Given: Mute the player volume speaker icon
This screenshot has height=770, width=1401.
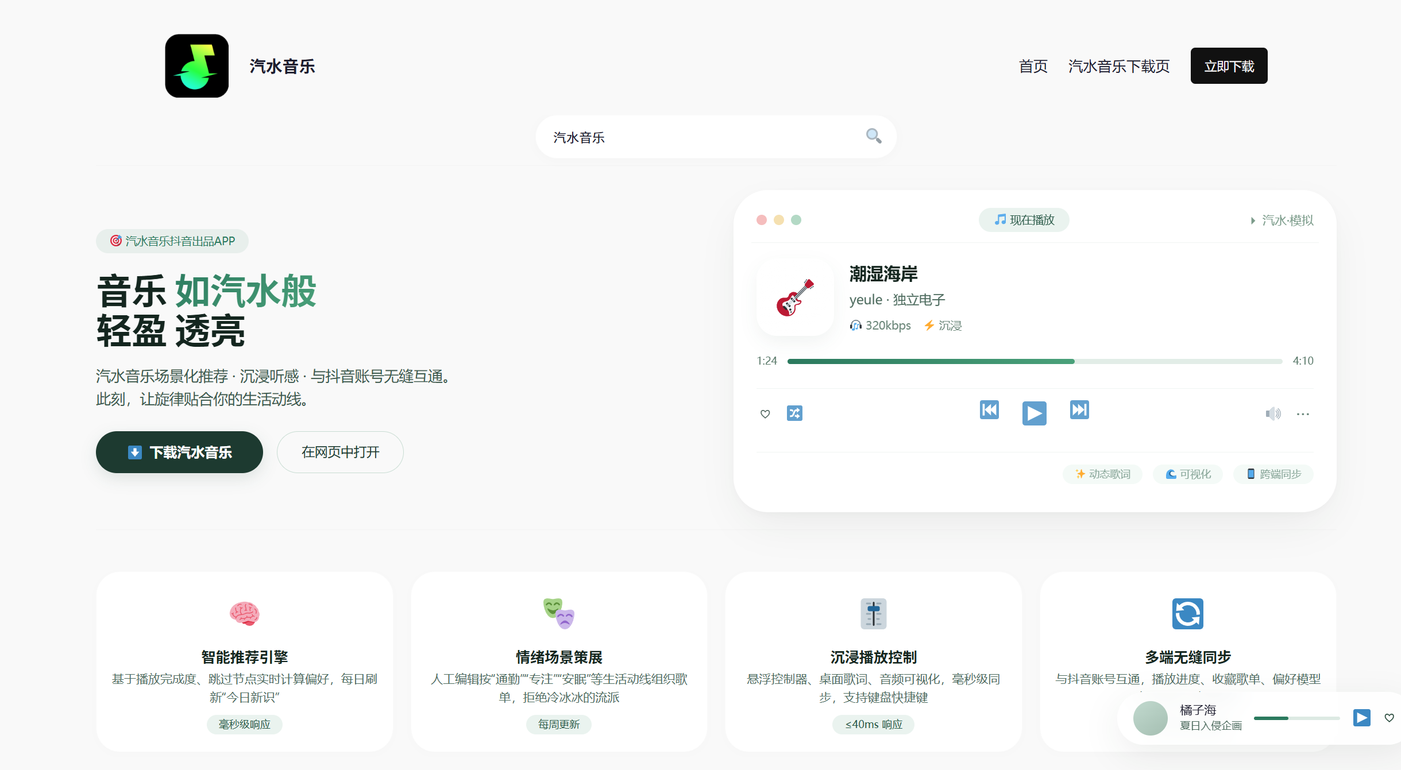Looking at the screenshot, I should click(x=1273, y=413).
